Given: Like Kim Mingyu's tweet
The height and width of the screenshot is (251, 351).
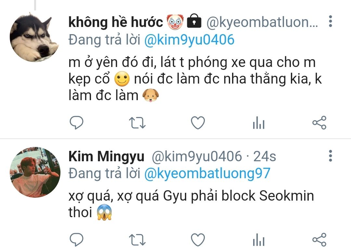Looking at the screenshot, I should click(198, 240).
